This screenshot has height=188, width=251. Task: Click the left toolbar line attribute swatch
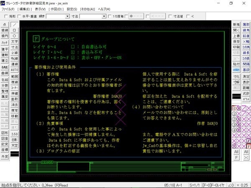(15, 154)
